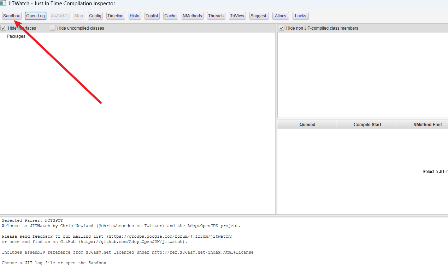Screen dimensions: 448x279
Task: Select the Packages tree root
Action: tap(16, 36)
